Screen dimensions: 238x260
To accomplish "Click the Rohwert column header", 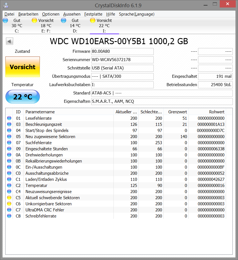I will pos(207,112).
